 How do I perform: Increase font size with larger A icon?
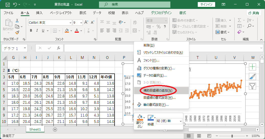(86, 22)
